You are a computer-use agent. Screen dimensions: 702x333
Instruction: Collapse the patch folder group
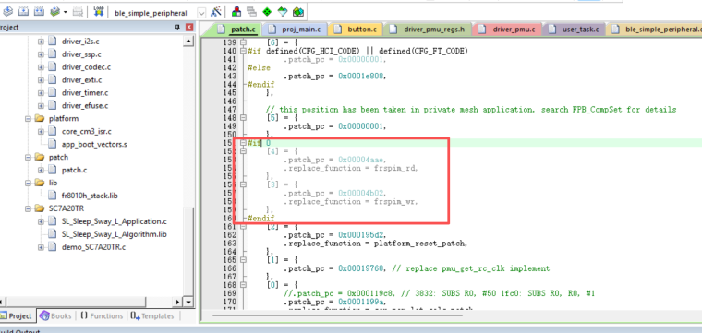29,158
